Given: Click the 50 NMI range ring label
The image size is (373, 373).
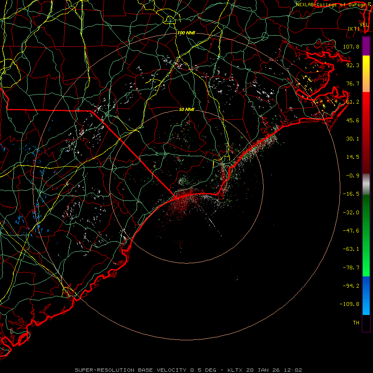Looking at the screenshot, I should point(186,109).
